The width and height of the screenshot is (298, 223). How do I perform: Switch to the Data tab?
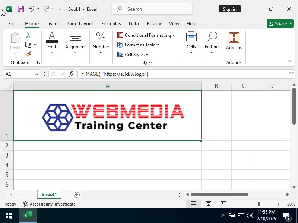coord(134,23)
